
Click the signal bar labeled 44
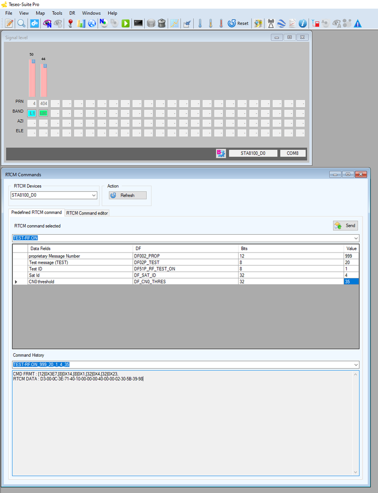(43, 80)
